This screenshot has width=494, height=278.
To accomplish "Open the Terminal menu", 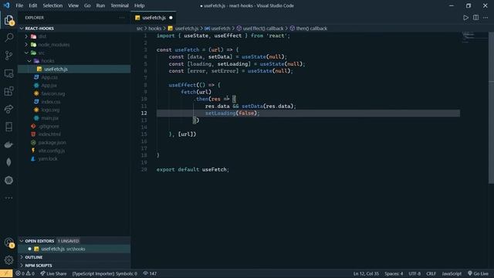I will point(120,5).
